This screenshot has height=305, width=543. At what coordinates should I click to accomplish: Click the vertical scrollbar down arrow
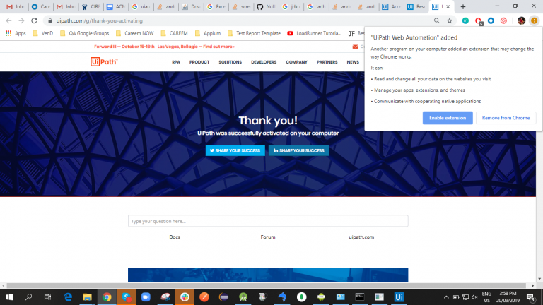coord(539,279)
